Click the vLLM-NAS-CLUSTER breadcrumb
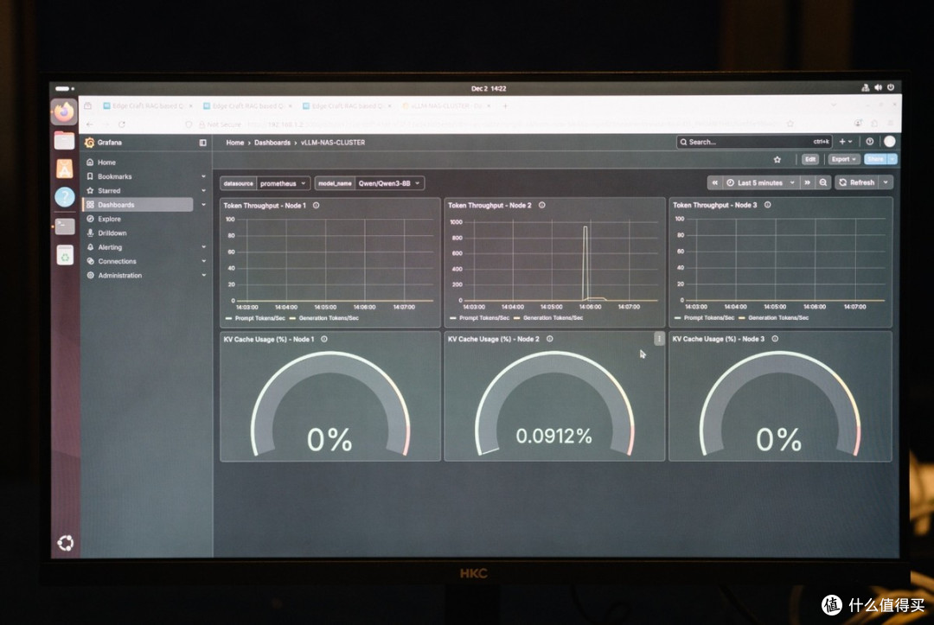The width and height of the screenshot is (934, 625). [x=333, y=143]
